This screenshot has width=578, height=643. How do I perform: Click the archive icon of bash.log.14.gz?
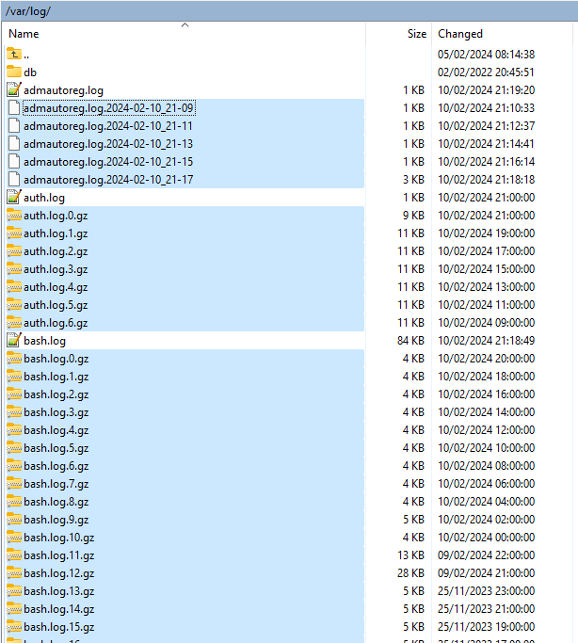pyautogui.click(x=13, y=609)
